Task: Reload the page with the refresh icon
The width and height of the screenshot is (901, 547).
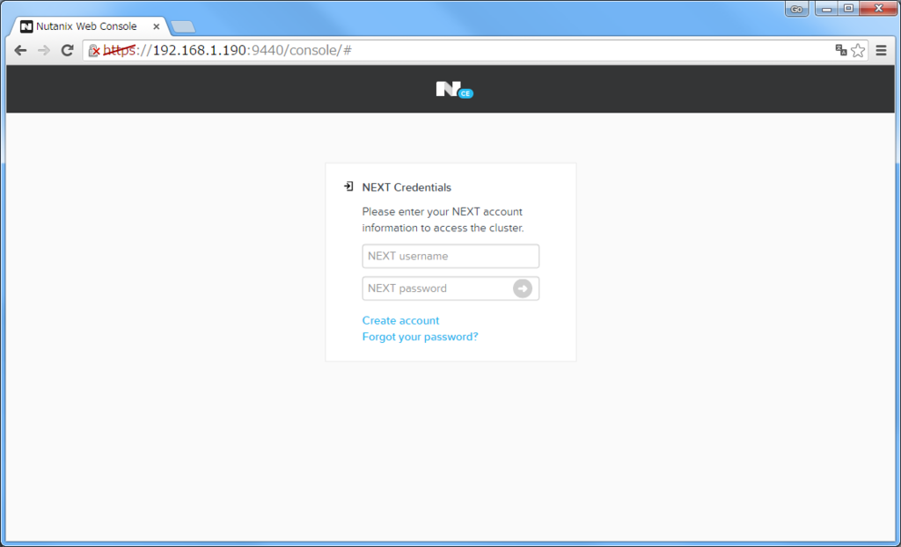Action: pos(67,50)
